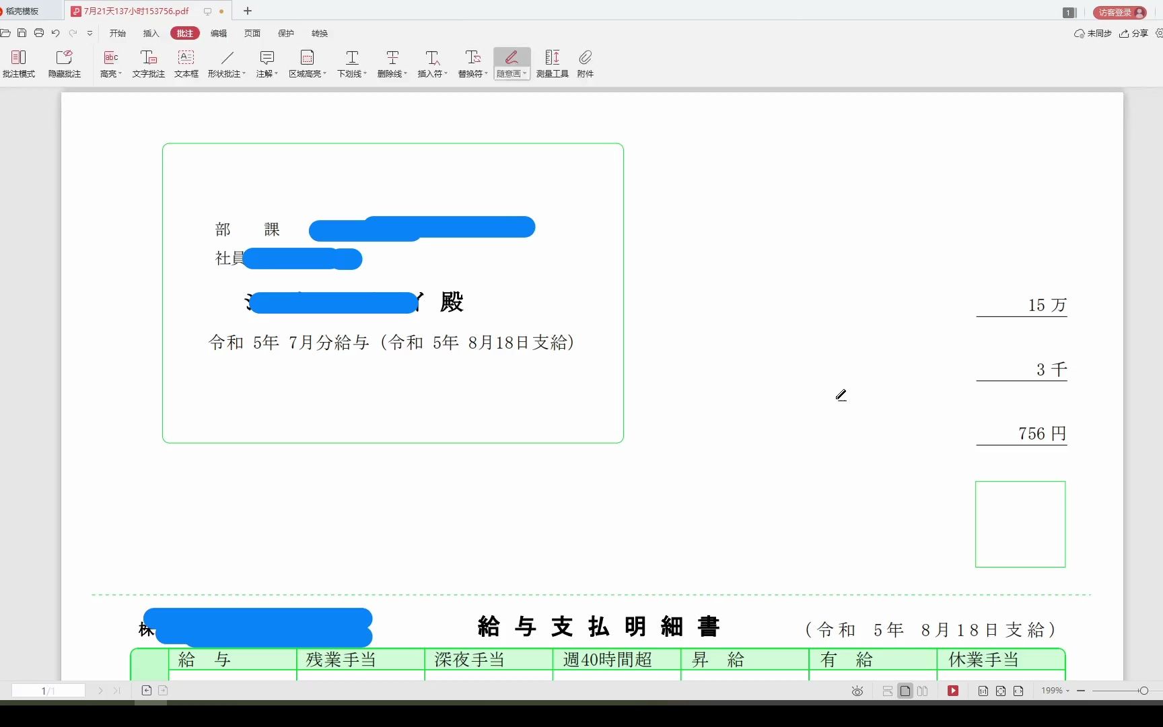
Task: Open a new tab with the plus button
Action: tap(248, 11)
